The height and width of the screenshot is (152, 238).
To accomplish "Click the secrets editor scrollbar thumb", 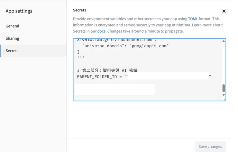I will [x=224, y=88].
